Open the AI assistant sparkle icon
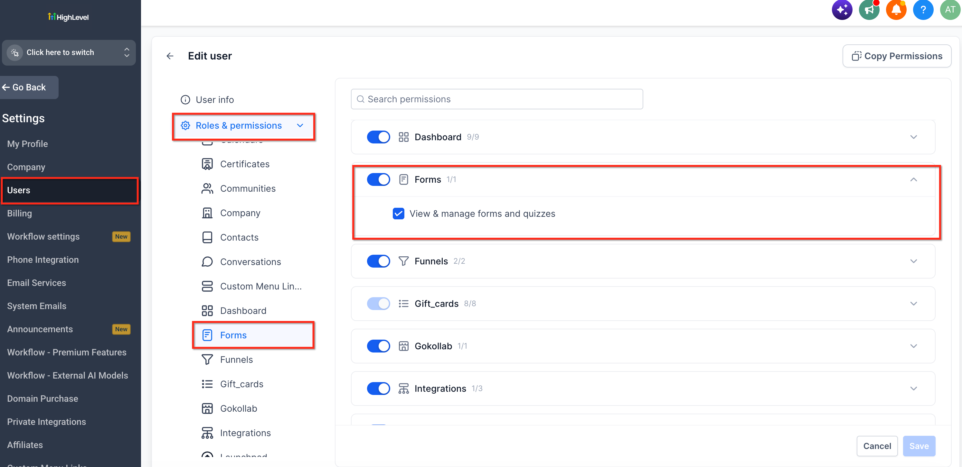Image resolution: width=962 pixels, height=467 pixels. (842, 9)
